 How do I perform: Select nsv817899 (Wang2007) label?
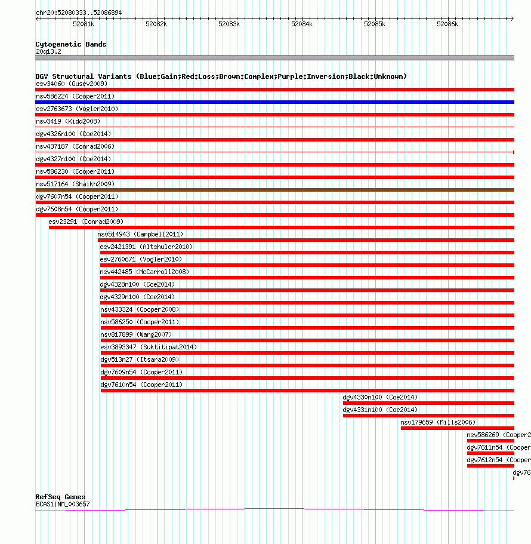tap(136, 334)
